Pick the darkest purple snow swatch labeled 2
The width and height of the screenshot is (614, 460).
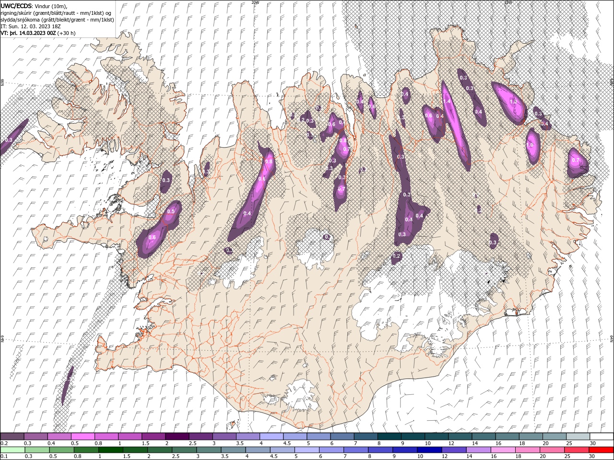pyautogui.click(x=177, y=437)
